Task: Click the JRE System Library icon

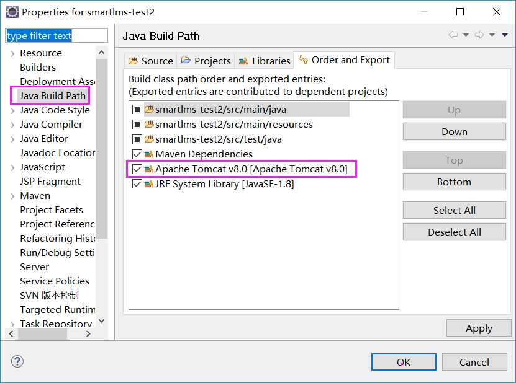Action: pyautogui.click(x=149, y=184)
